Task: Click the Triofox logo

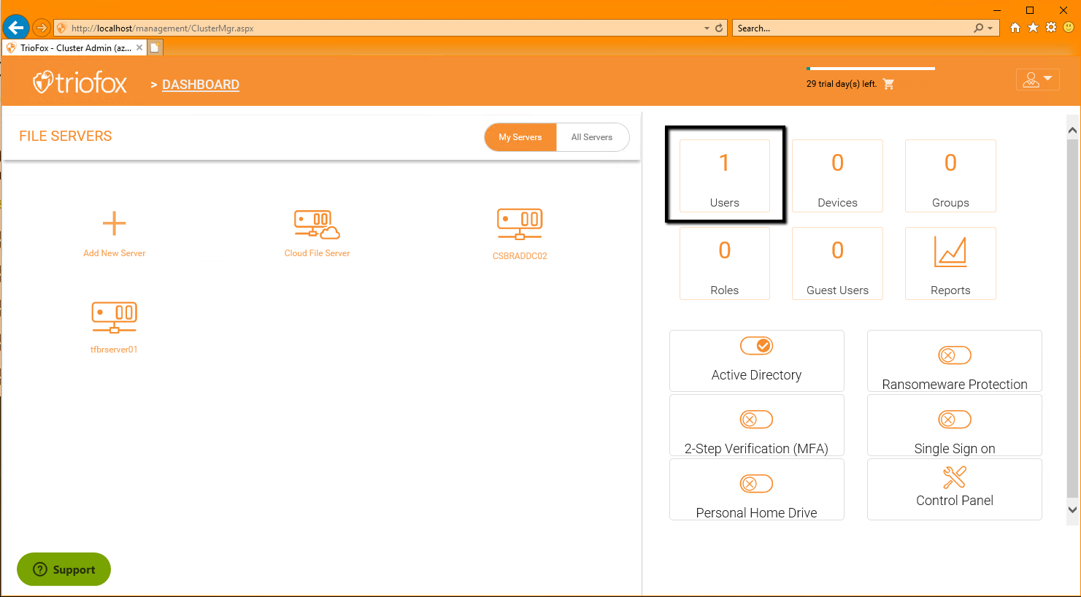Action: 80,82
